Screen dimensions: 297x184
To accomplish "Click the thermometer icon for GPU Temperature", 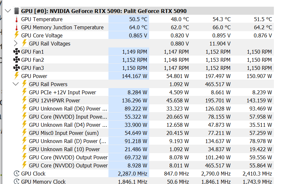I will click(17, 19).
